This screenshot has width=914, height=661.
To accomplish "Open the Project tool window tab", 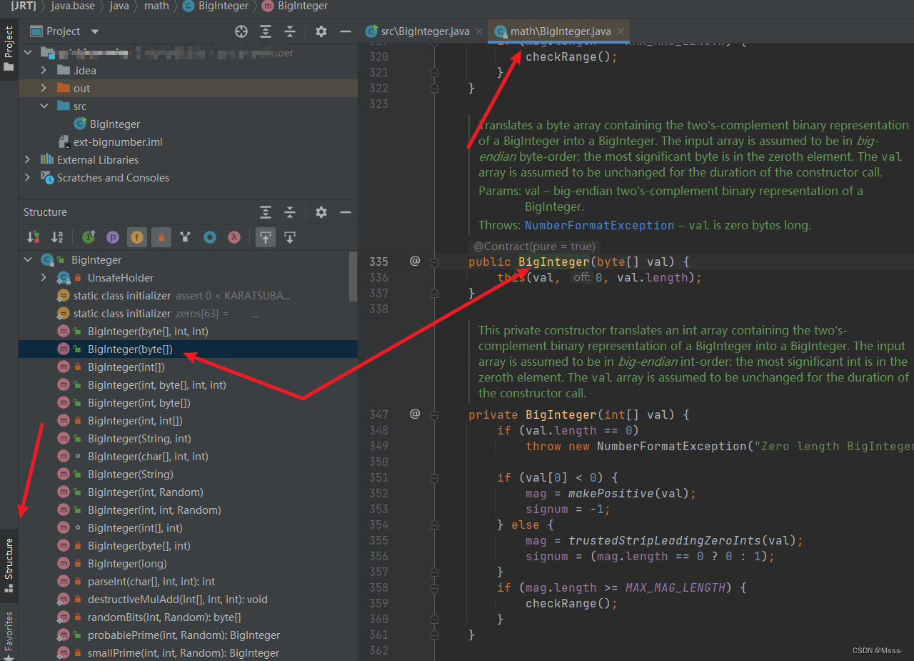I will tap(9, 49).
